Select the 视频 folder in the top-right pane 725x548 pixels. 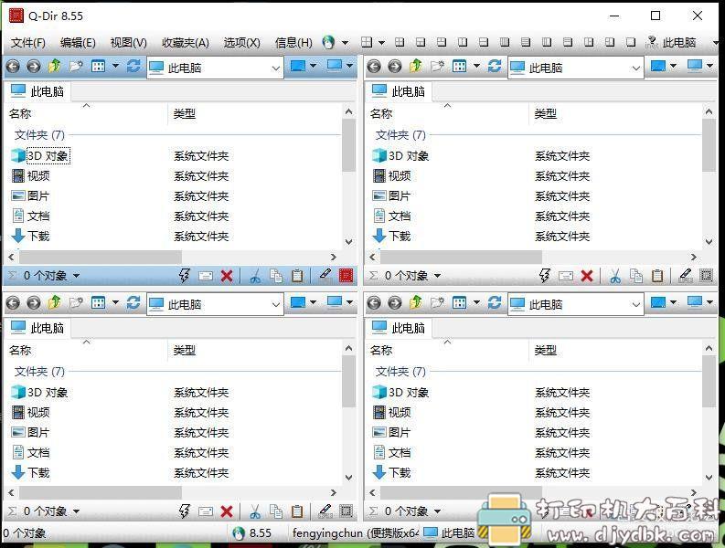point(391,175)
